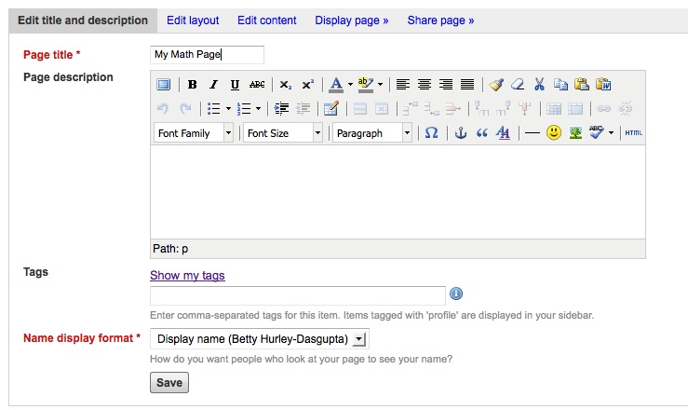The width and height of the screenshot is (688, 410).
Task: Open the HTML source editor
Action: (634, 133)
